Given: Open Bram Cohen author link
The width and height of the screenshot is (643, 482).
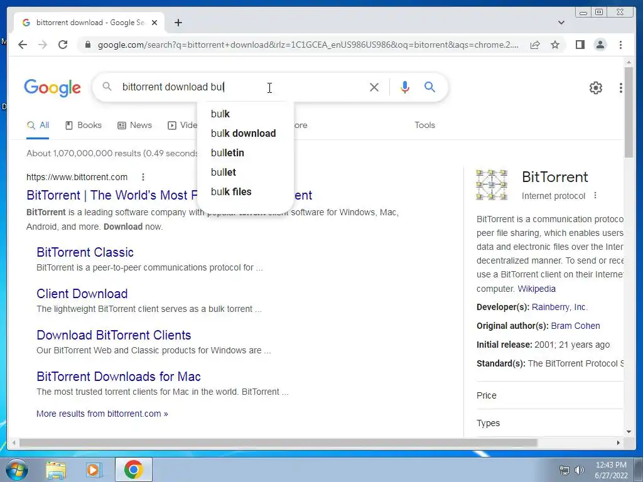Looking at the screenshot, I should (x=575, y=326).
